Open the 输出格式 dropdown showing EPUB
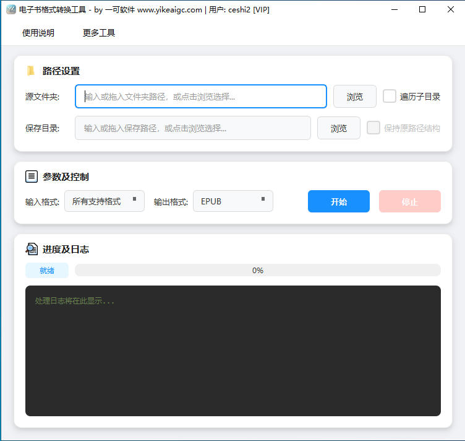Viewport: 465px width, 441px height. click(x=232, y=201)
